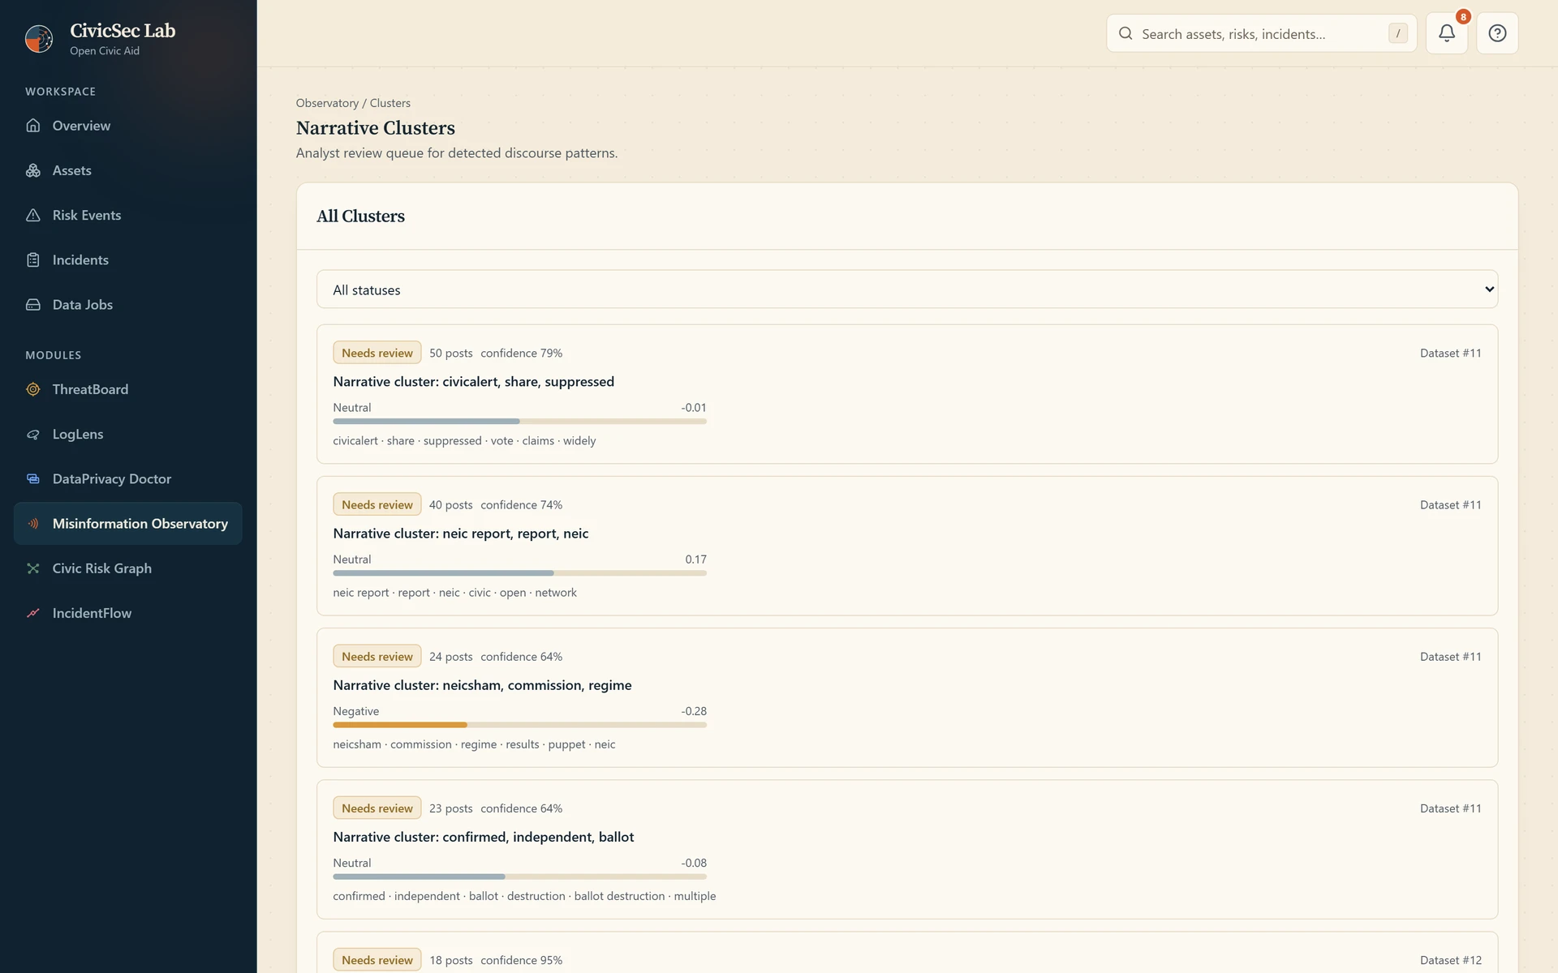
Task: Open the All statuses filter dropdown
Action: [x=907, y=289]
